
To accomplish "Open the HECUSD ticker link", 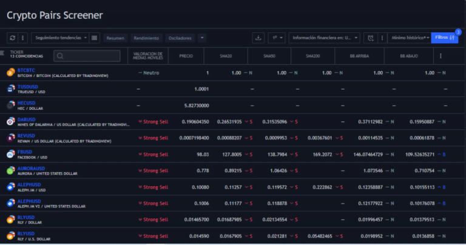I will (x=26, y=103).
